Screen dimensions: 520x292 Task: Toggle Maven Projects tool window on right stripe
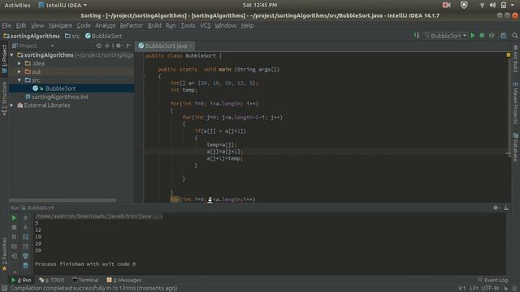(516, 103)
